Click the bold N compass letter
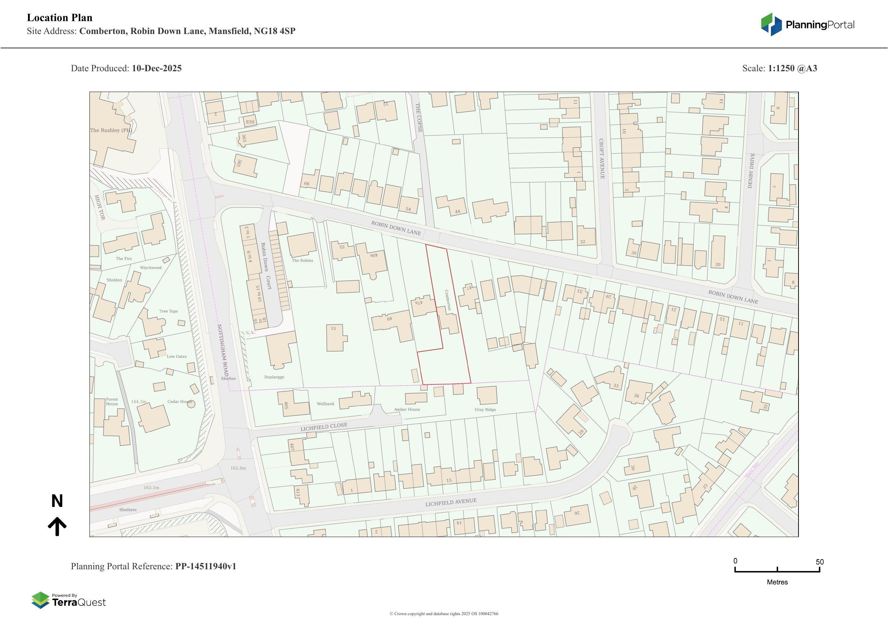This screenshot has height=628, width=888. (x=57, y=501)
